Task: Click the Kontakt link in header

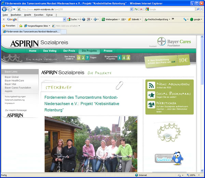Action: click(x=153, y=46)
